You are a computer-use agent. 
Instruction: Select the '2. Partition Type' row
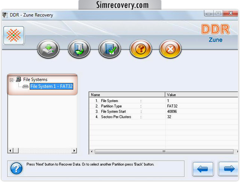pos(163,106)
